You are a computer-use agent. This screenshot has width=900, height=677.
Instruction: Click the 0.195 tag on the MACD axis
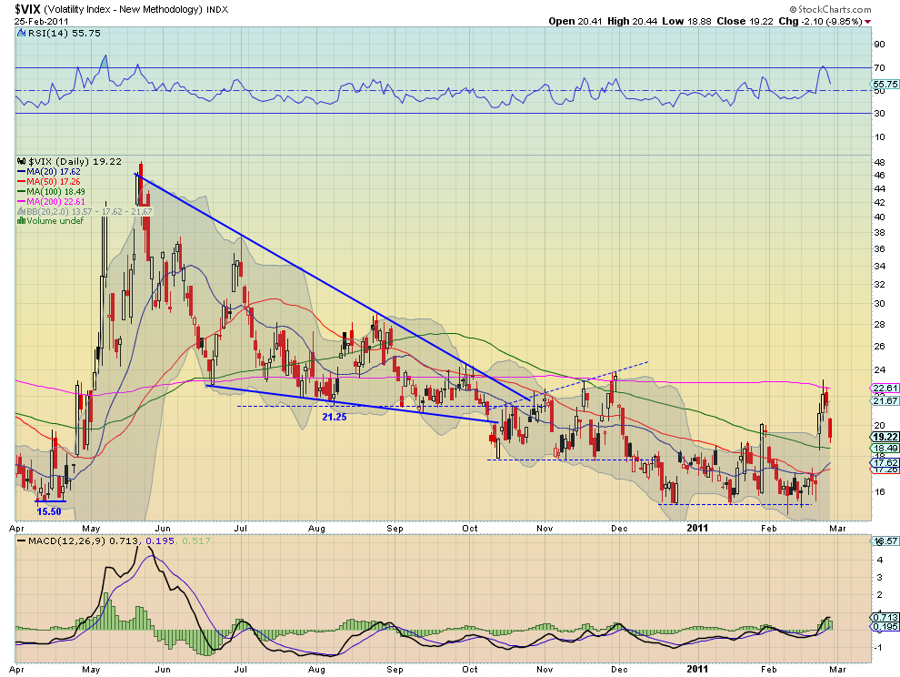point(885,626)
